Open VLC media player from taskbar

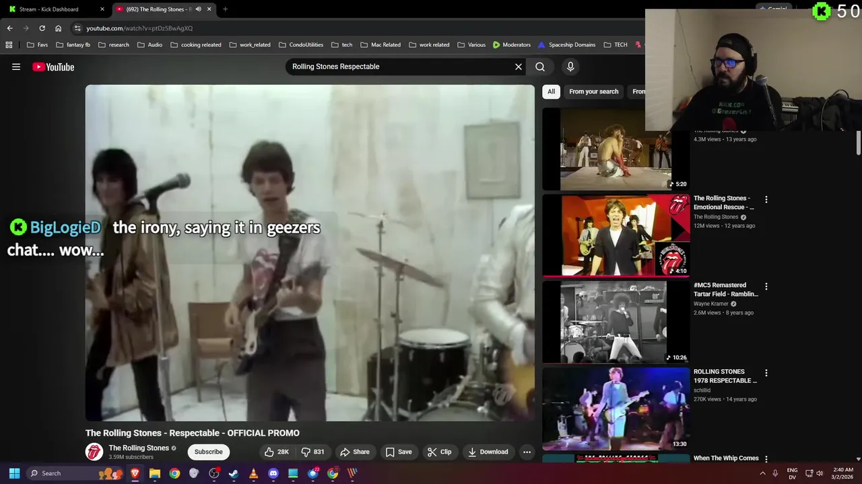[x=253, y=473]
